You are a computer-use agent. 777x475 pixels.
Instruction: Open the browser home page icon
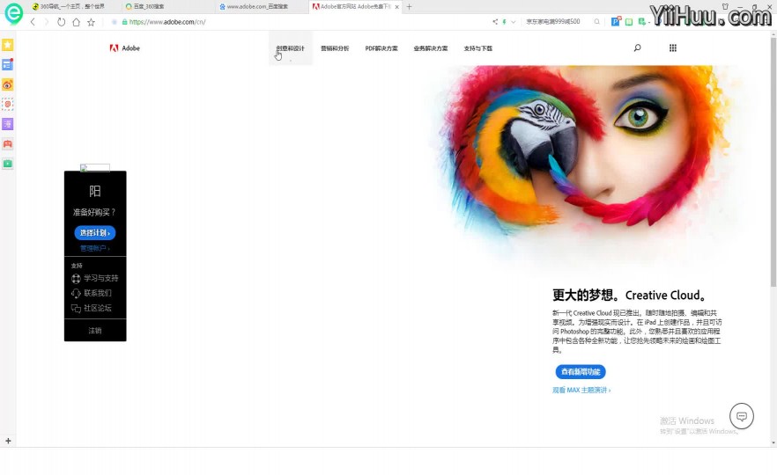[76, 22]
